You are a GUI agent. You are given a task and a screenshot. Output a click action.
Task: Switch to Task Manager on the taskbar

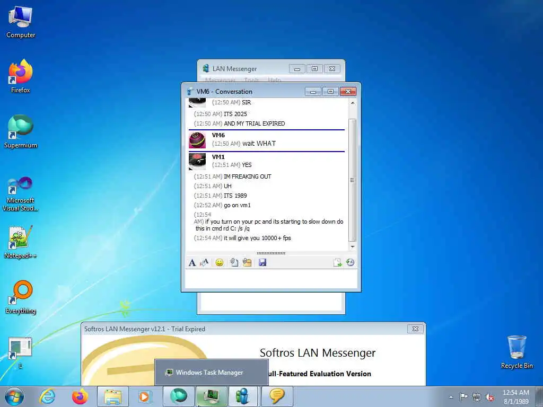(211, 396)
